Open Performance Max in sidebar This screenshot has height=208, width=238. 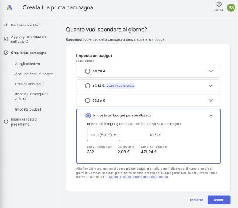click(25, 25)
